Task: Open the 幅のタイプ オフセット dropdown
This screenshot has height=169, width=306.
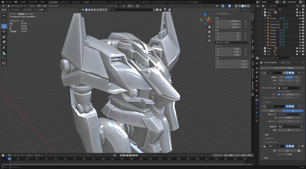Action: [x=289, y=115]
